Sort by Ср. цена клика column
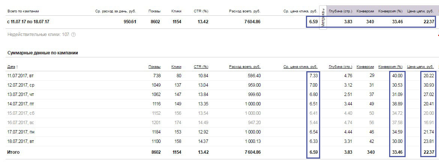The height and width of the screenshot is (162, 439). (300, 67)
